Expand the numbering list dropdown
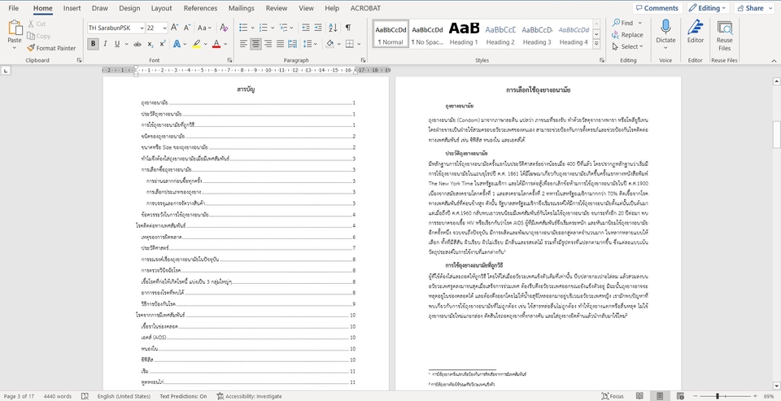The width and height of the screenshot is (781, 401). click(x=273, y=28)
